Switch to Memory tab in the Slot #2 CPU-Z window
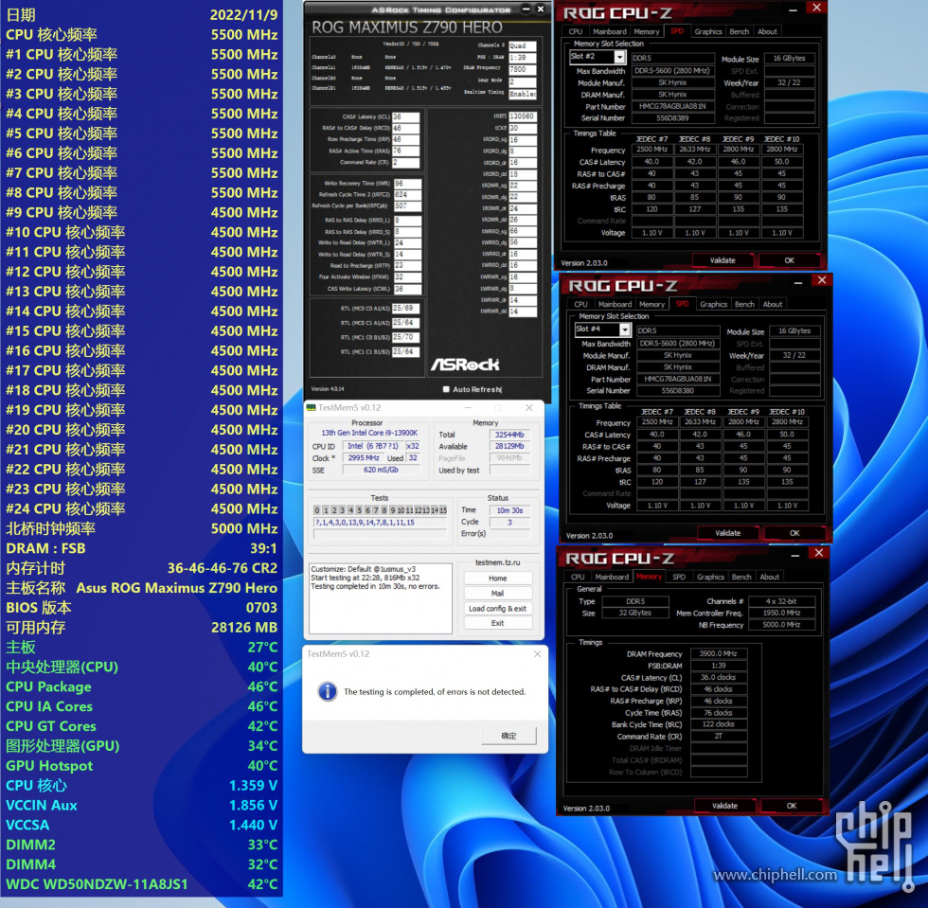This screenshot has height=908, width=928. 646,32
